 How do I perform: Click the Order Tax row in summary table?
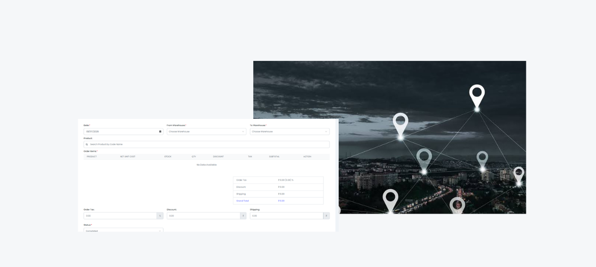[x=278, y=180]
